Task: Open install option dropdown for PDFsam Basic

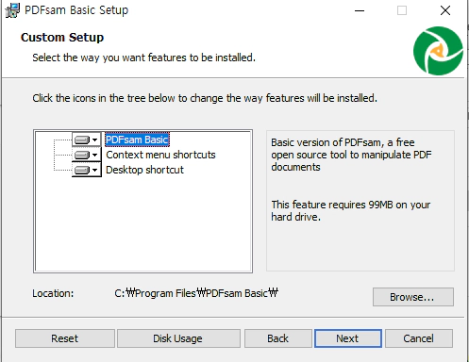Action: click(x=86, y=140)
